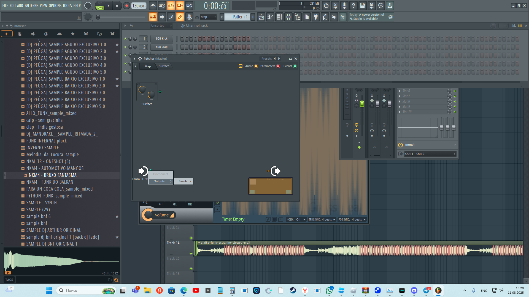Open the Channel rack toolbar icon
Screen dimensions: 529x297
(279, 17)
